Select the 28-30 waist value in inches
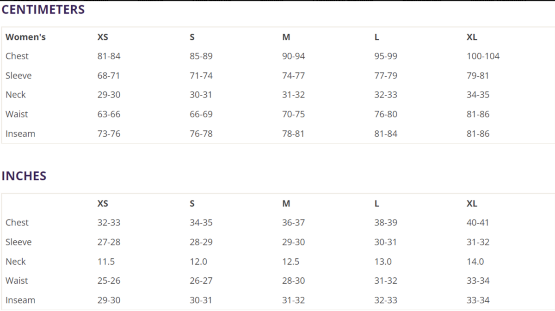Image resolution: width=555 pixels, height=311 pixels. [294, 281]
